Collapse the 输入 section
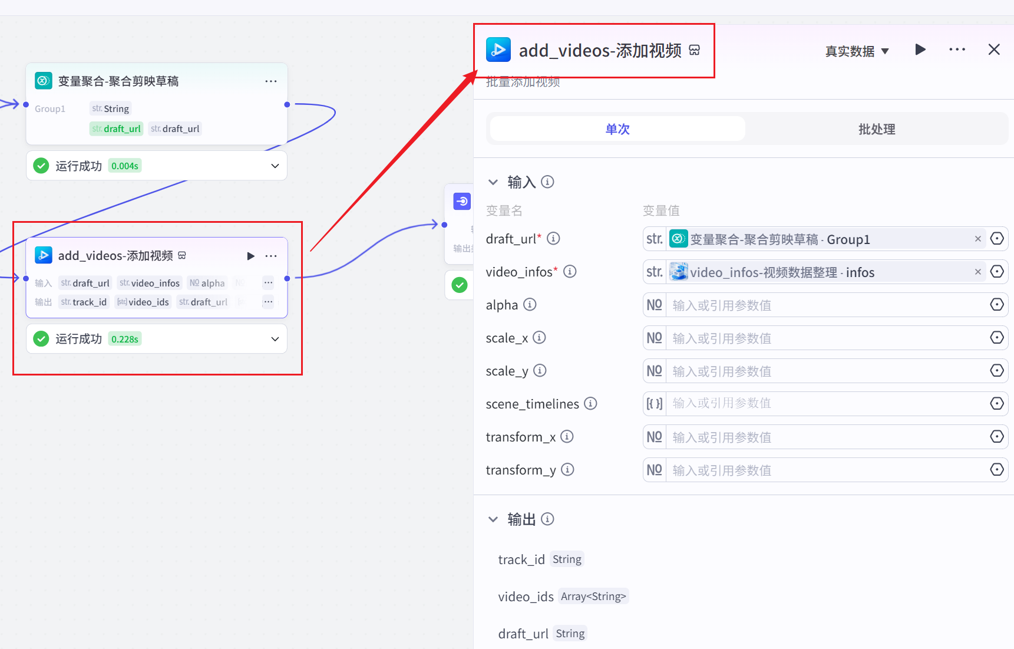This screenshot has width=1014, height=649. [x=493, y=182]
